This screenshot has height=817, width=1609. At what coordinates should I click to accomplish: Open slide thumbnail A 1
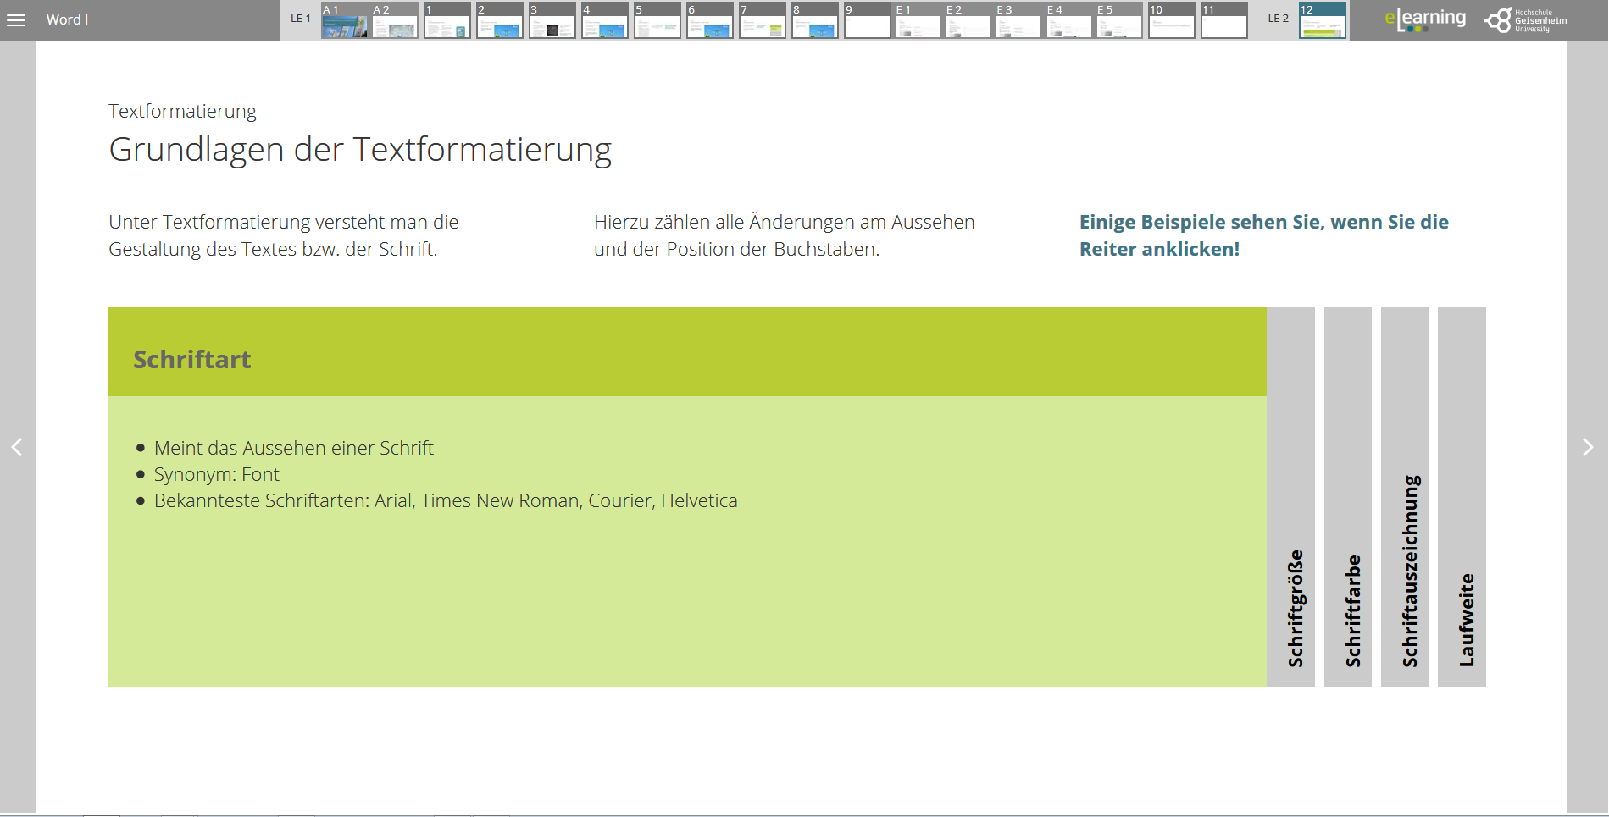pyautogui.click(x=345, y=20)
